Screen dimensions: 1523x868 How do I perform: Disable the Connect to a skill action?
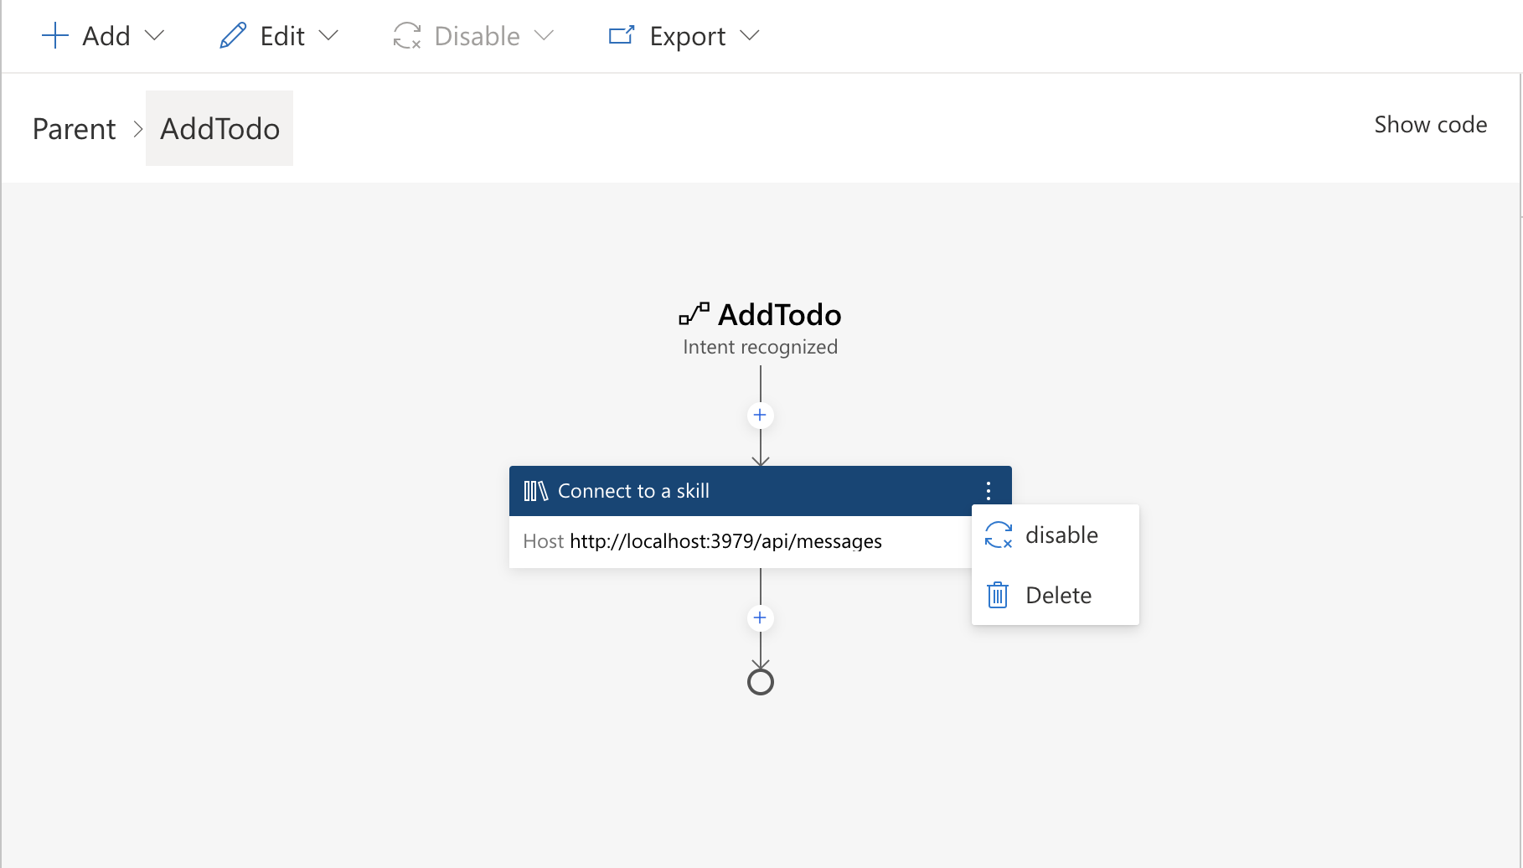[x=1061, y=535]
